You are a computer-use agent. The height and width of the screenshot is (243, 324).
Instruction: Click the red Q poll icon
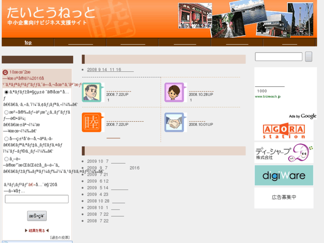(x=5, y=72)
